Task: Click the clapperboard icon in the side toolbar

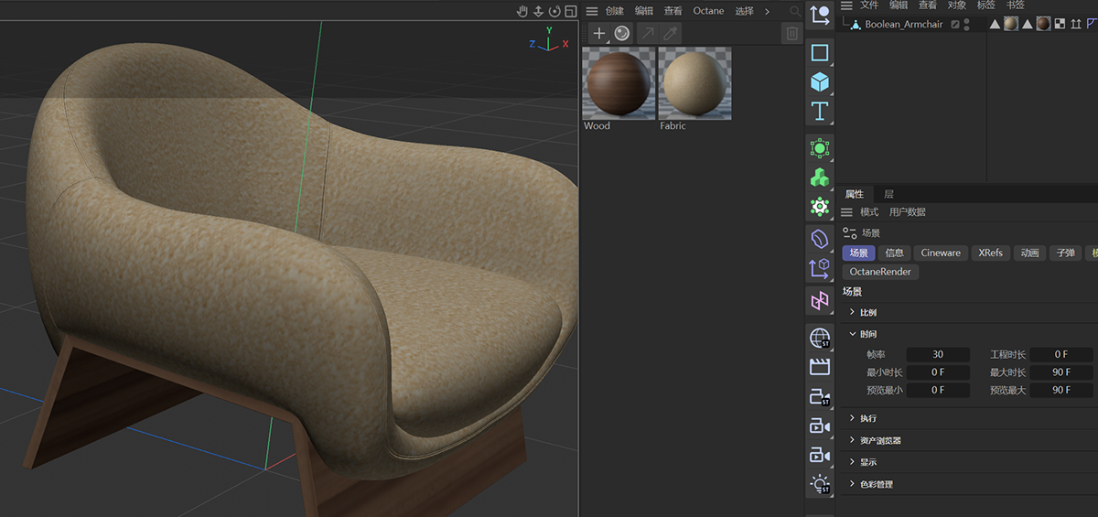Action: click(x=820, y=367)
